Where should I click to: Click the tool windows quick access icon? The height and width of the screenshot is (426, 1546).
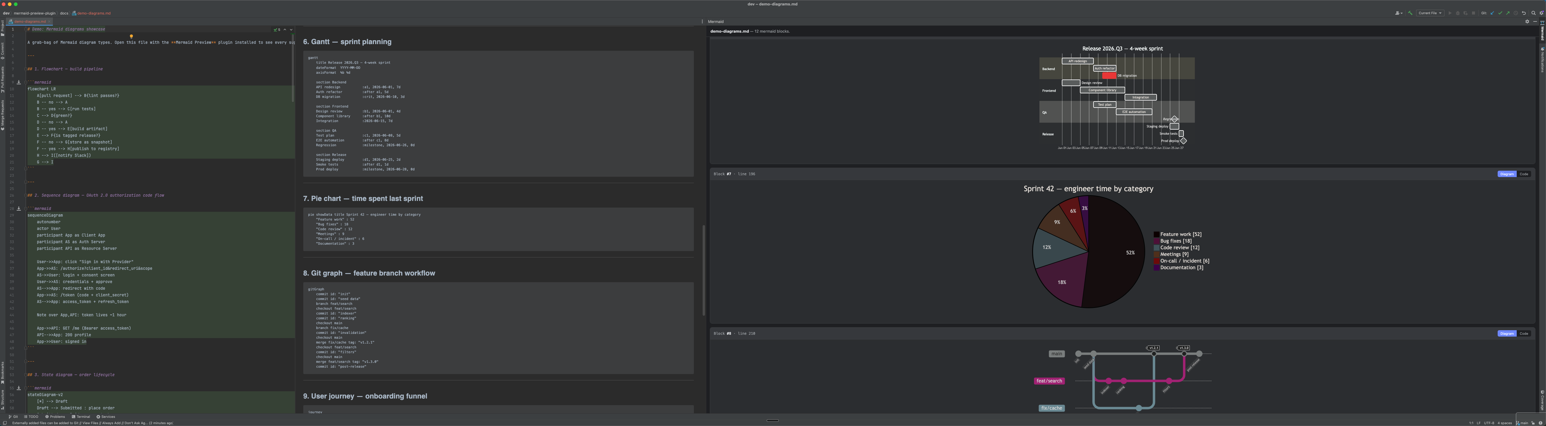5,423
